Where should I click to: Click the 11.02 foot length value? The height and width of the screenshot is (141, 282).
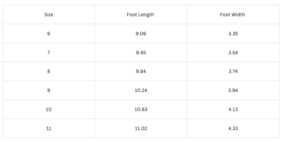coord(141,129)
